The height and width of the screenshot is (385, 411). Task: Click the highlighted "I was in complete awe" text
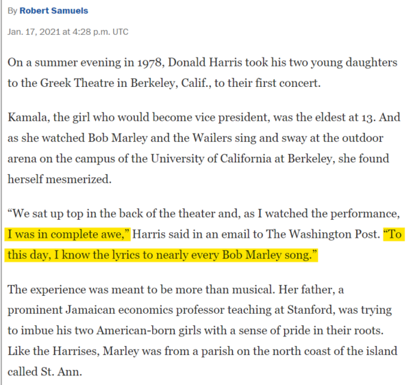point(68,234)
